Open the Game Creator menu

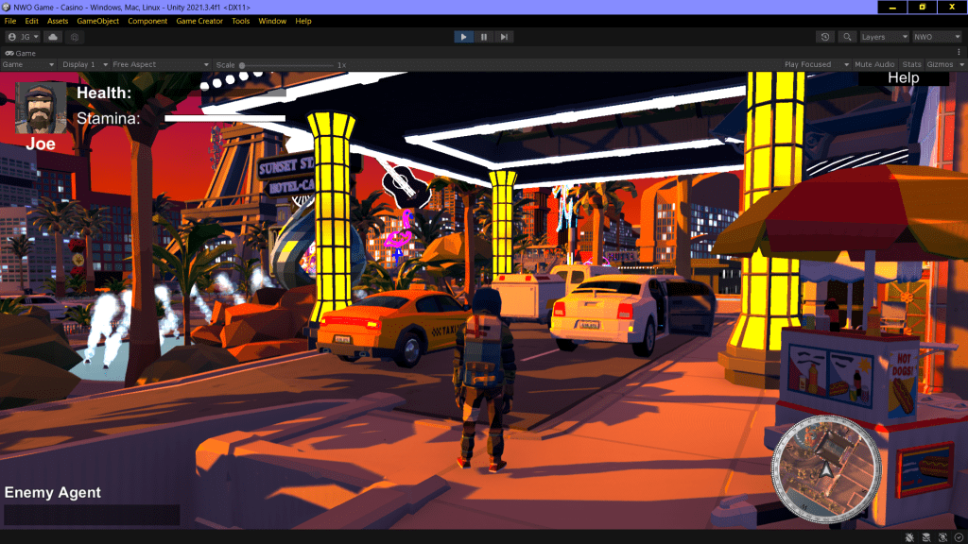pos(199,21)
